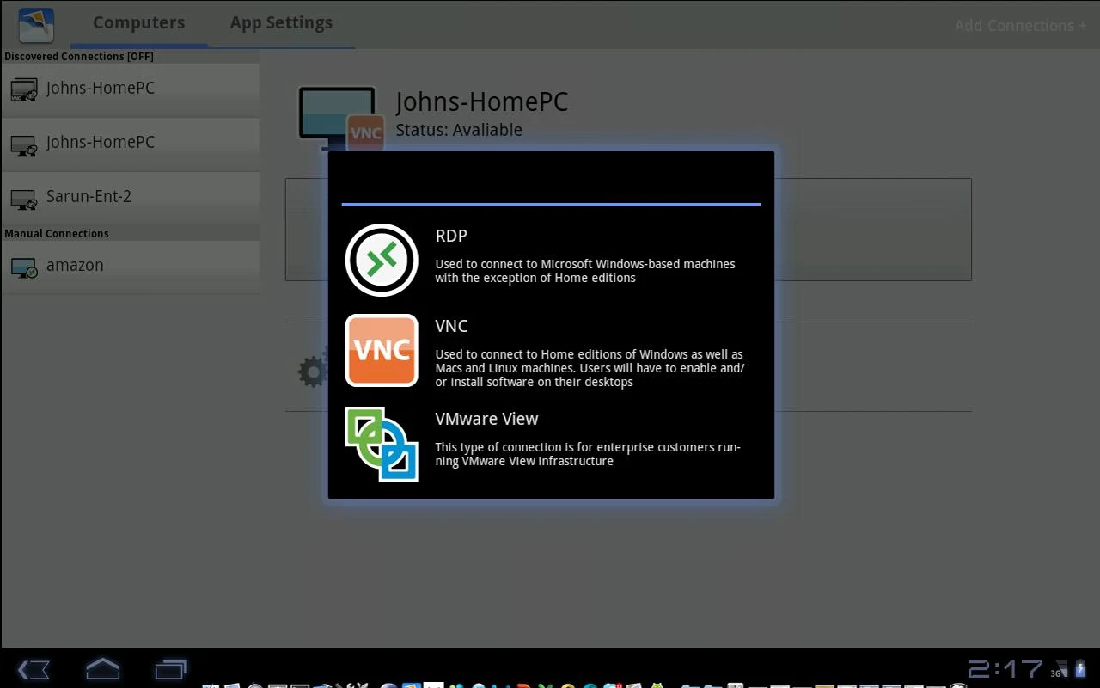This screenshot has height=688, width=1100.
Task: Click the 3G signal indicator in the system bar
Action: [x=1059, y=669]
